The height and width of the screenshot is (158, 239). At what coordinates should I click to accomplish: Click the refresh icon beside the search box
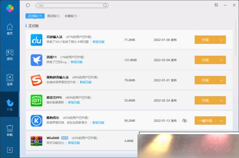(28, 5)
